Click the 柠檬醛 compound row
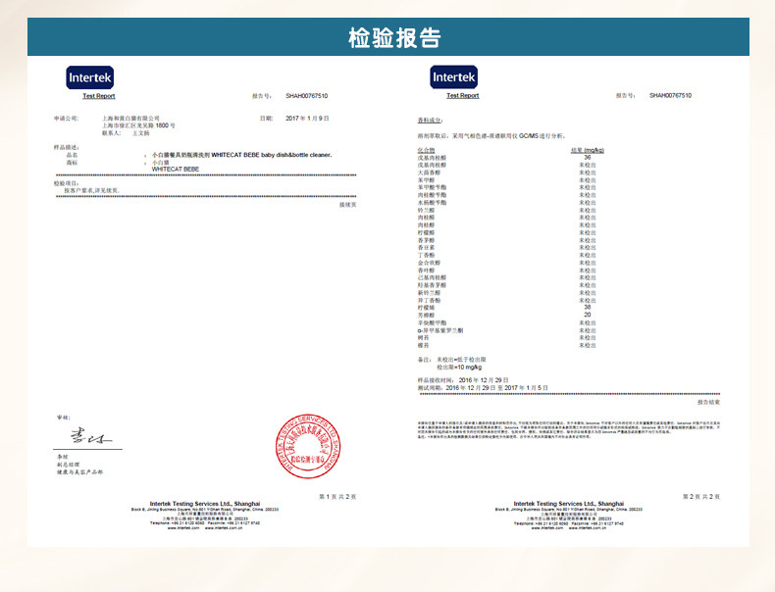Screen dimensions: 775x592 506,232
